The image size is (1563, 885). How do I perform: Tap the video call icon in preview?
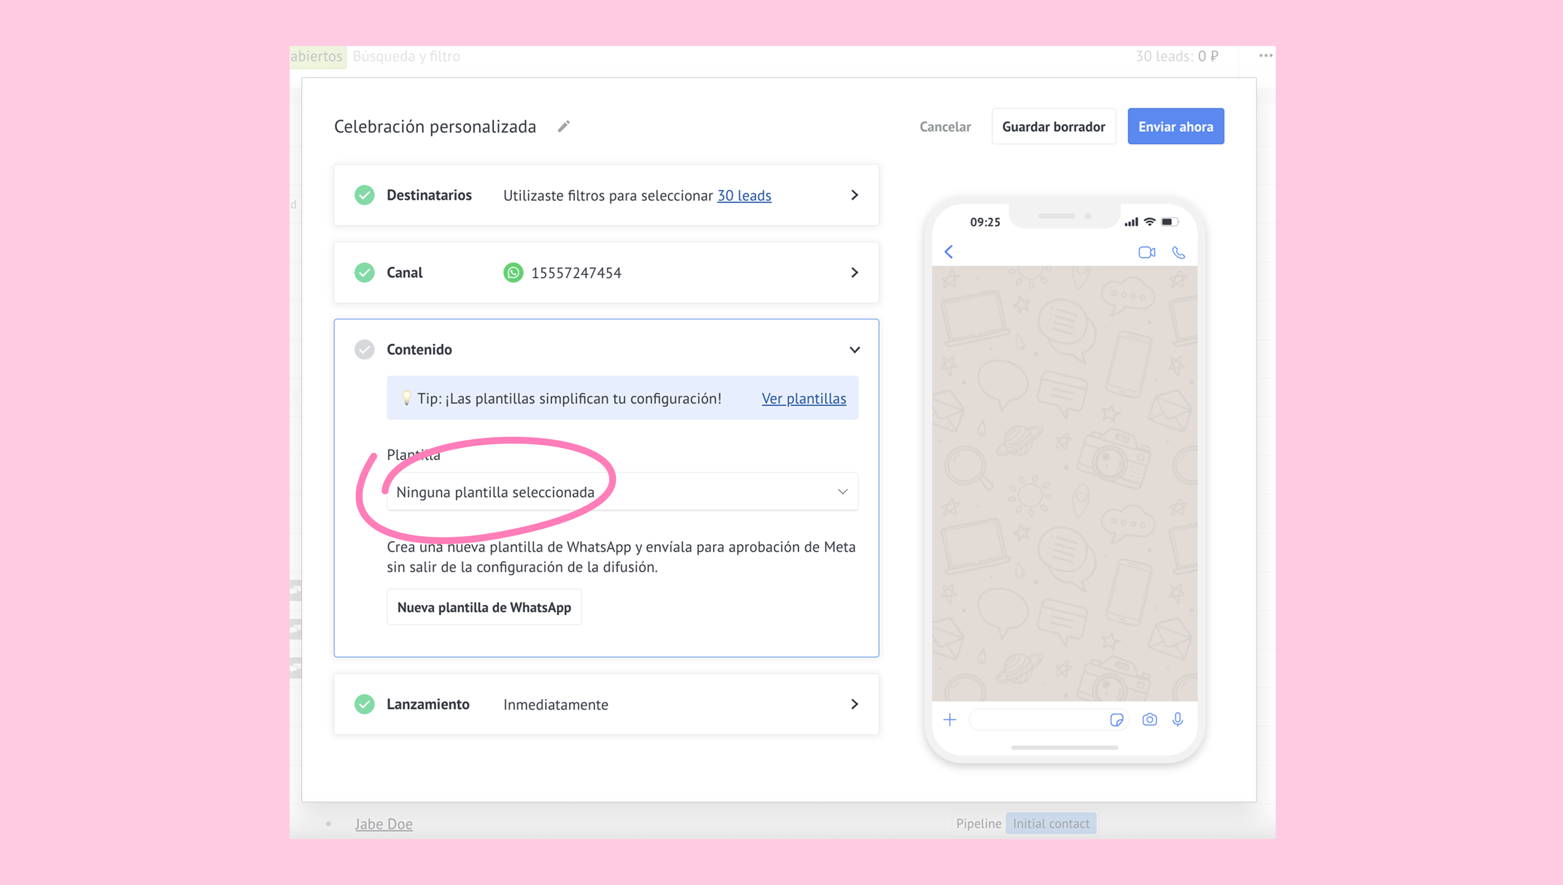[x=1147, y=252]
